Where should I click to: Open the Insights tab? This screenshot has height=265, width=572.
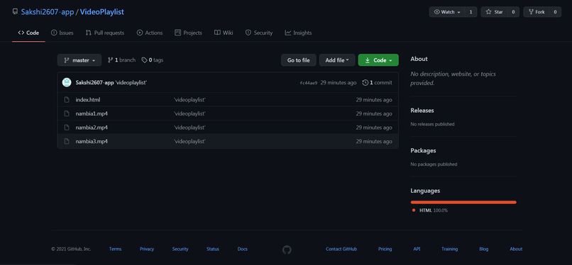(x=298, y=33)
